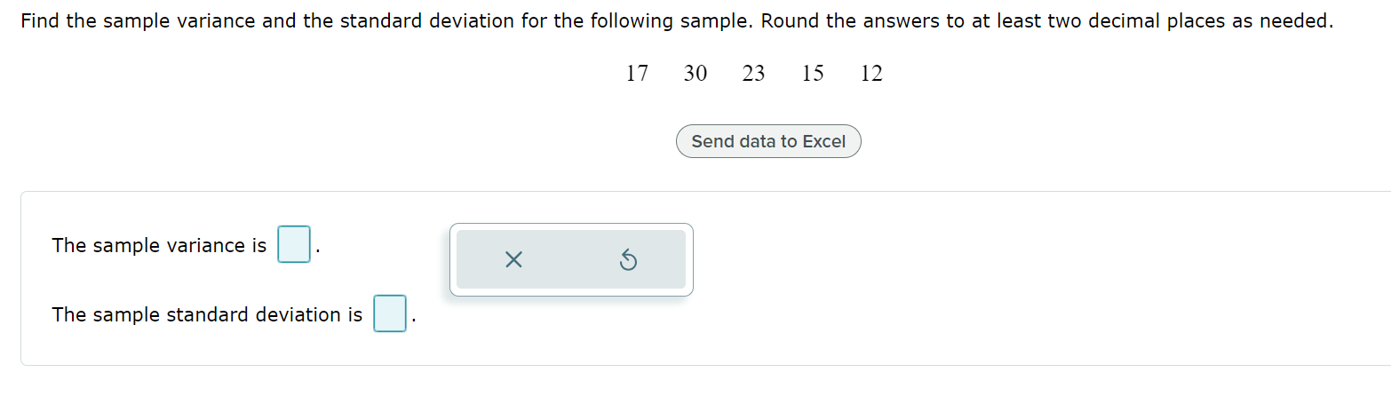Viewport: 1391px width, 420px height.
Task: Click the "The sample variance is" label
Action: (x=159, y=245)
